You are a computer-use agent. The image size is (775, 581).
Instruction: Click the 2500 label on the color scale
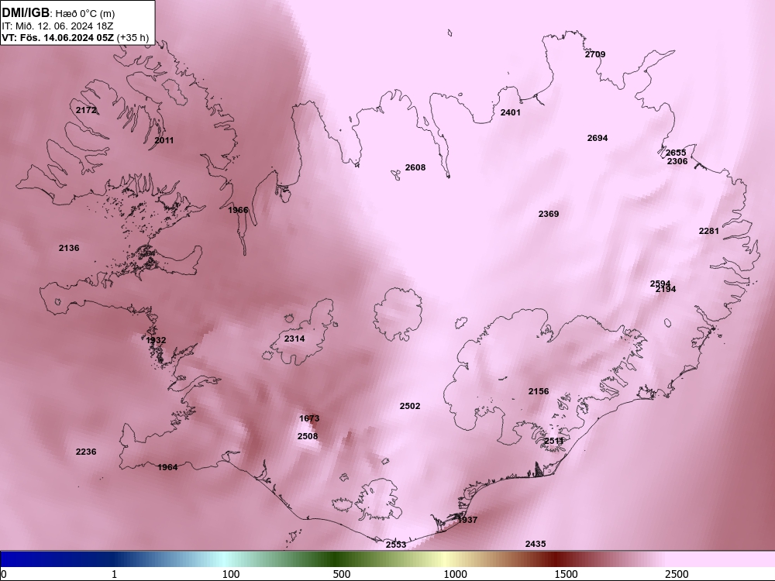pos(677,574)
